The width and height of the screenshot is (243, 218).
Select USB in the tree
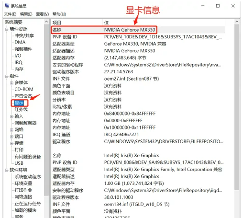click(x=19, y=163)
